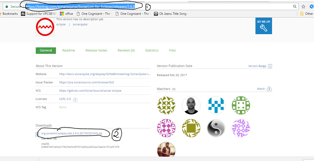Click the blue extension icon beside the bookmark star
Screen dimensions: 314x161
point(312,6)
